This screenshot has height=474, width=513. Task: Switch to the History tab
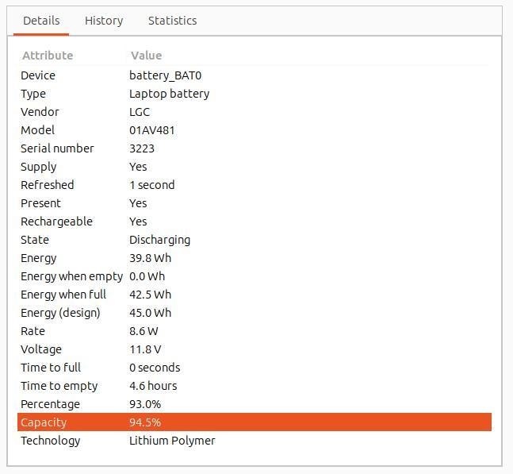tap(104, 21)
